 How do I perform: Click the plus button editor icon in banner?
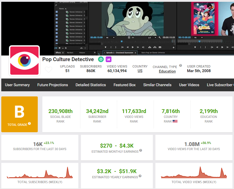173,47
